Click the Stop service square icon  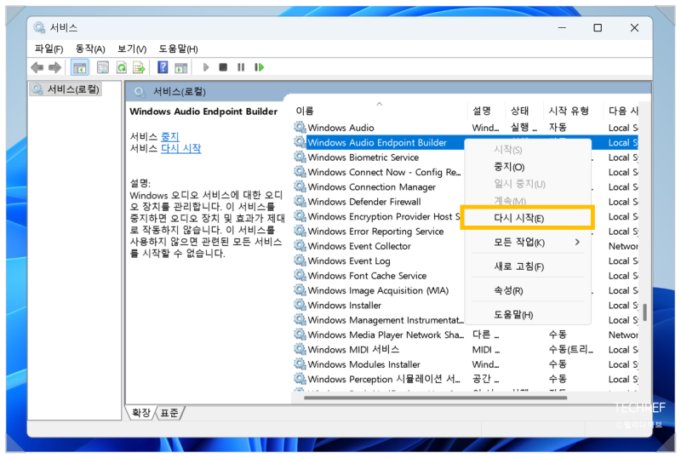pyautogui.click(x=223, y=67)
